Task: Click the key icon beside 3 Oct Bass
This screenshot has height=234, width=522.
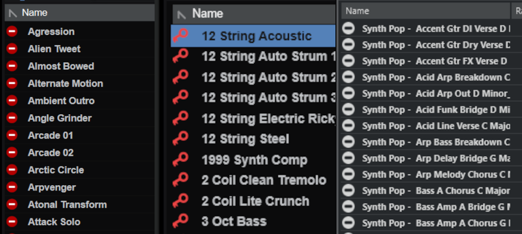Action: 180,221
